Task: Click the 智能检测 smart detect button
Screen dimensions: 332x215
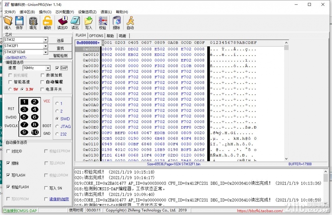Action: (60, 56)
